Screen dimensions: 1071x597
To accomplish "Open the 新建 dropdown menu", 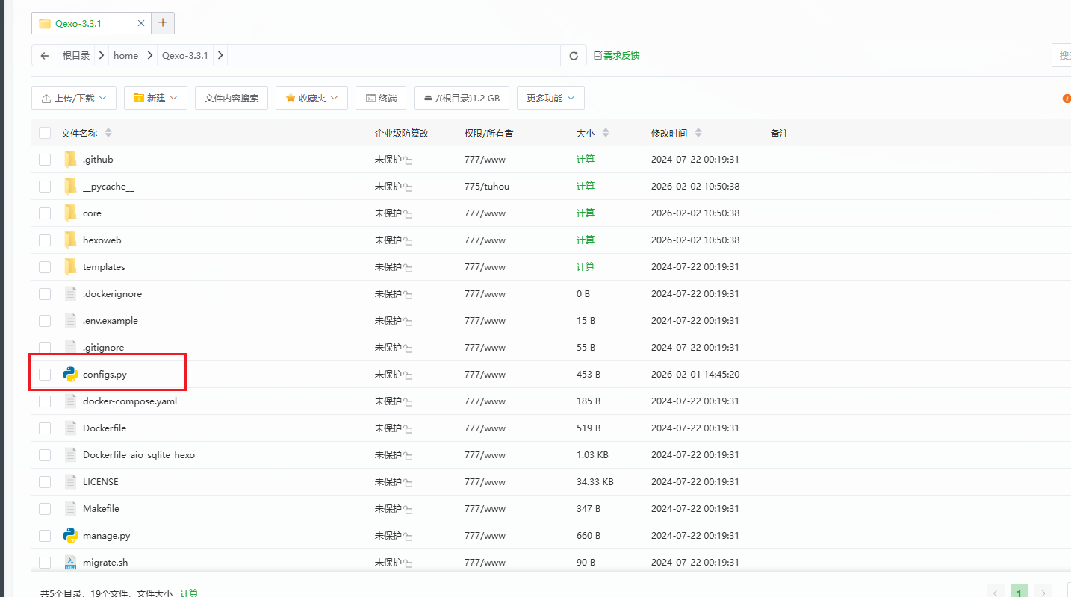I will click(155, 98).
